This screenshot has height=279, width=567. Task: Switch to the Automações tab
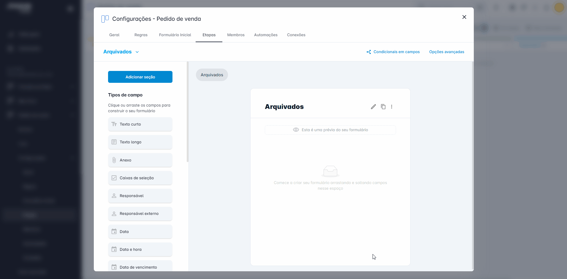[x=266, y=35]
